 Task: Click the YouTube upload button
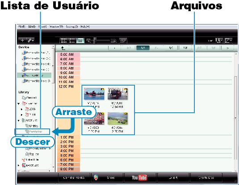(140, 177)
